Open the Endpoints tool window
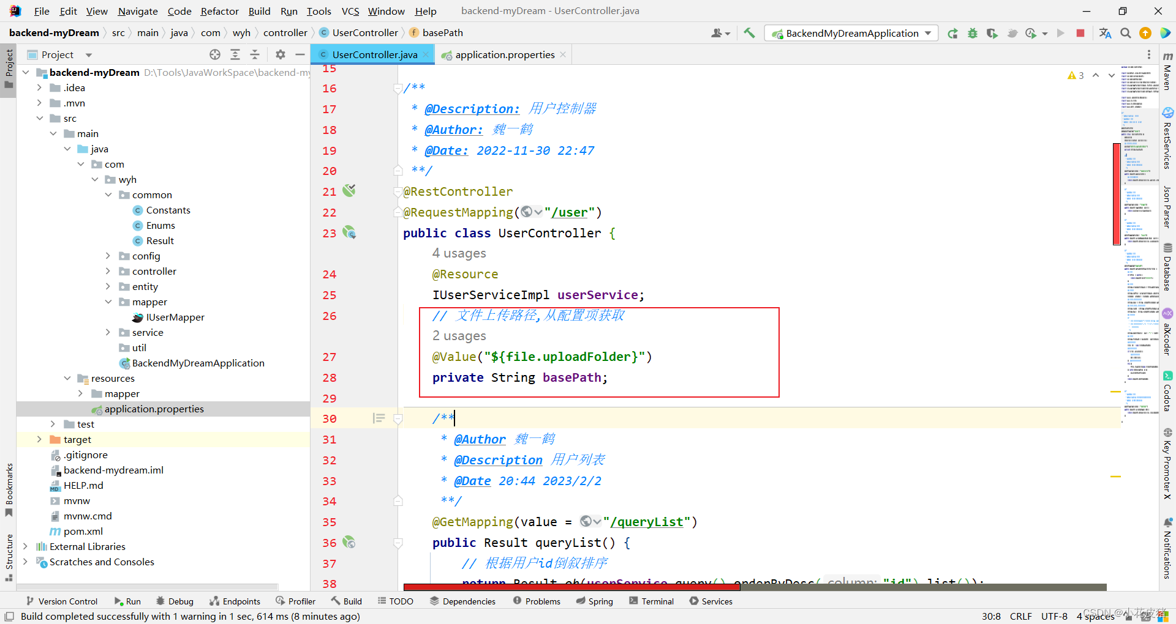Screen dimensions: 1176x624 tap(235, 601)
